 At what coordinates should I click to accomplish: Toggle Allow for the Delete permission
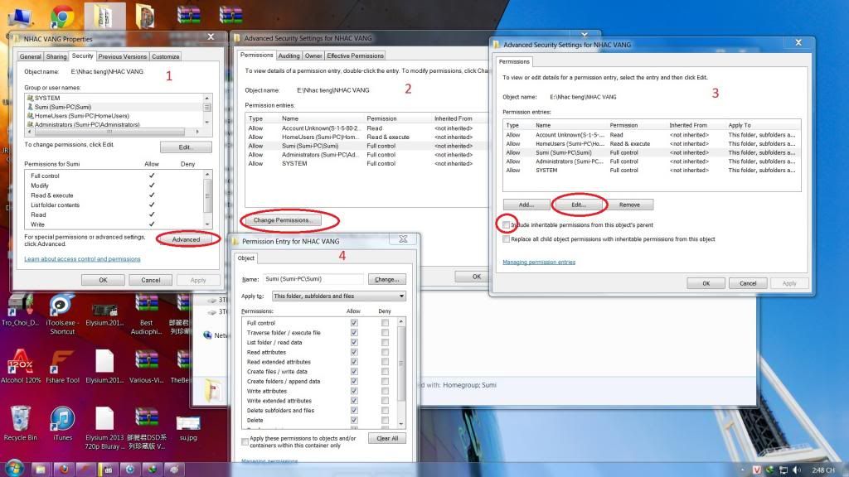pyautogui.click(x=354, y=420)
